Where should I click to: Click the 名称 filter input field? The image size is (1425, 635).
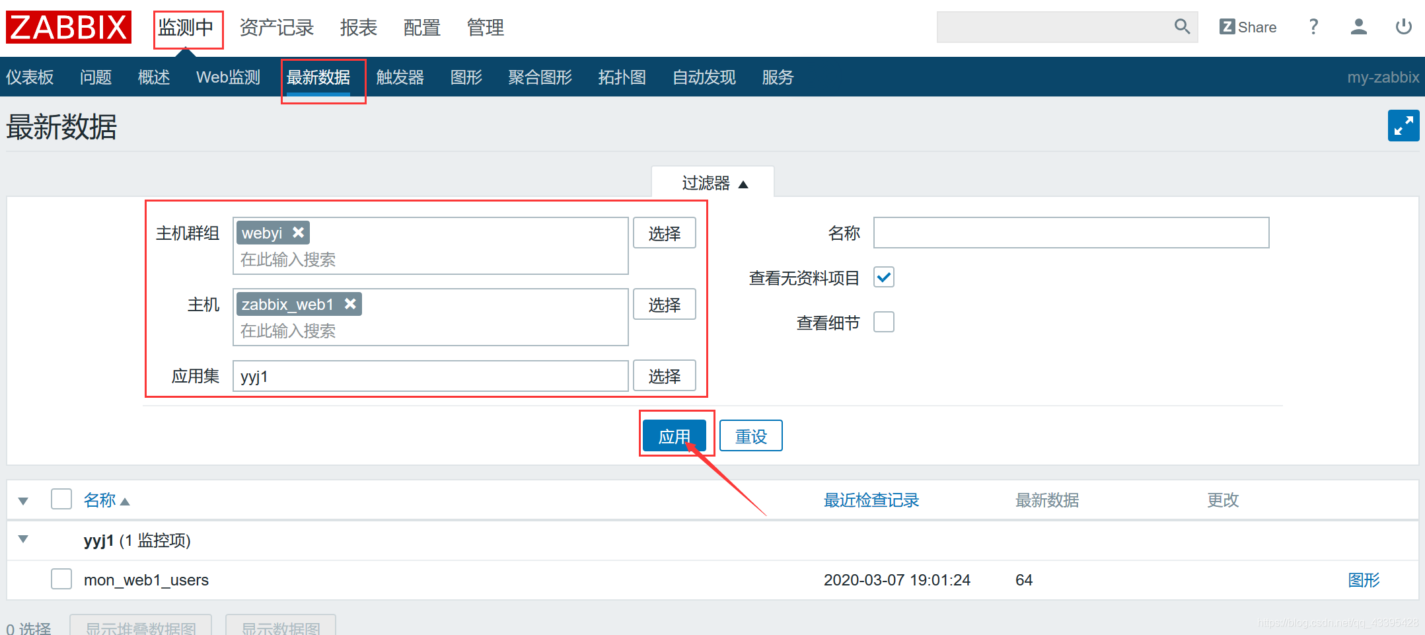[x=1071, y=233]
